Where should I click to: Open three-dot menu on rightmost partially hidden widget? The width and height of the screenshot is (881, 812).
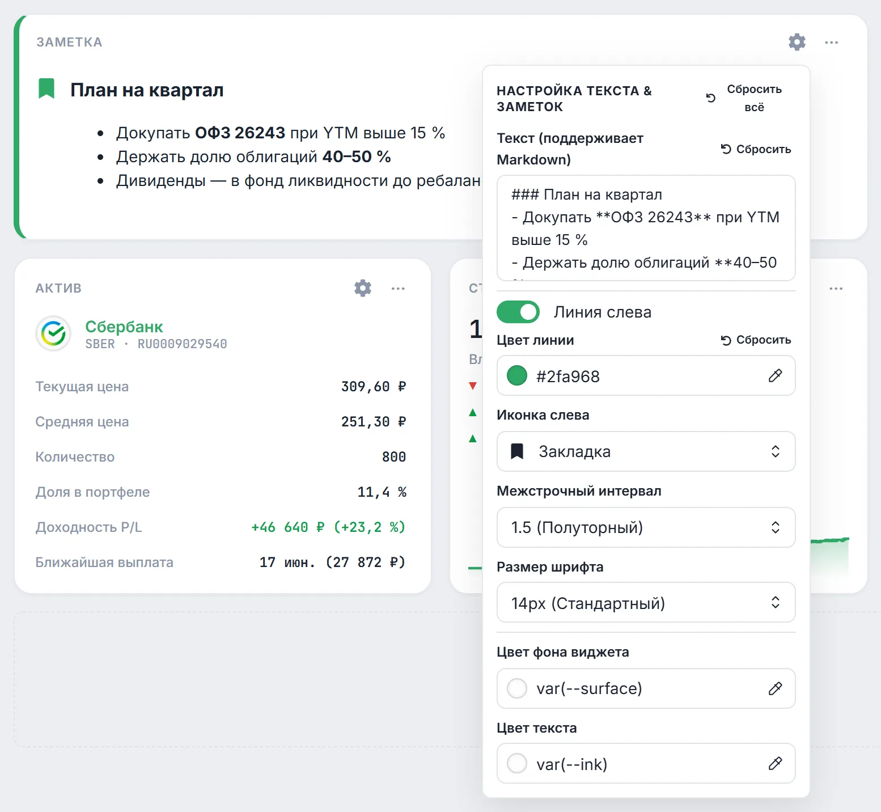pyautogui.click(x=836, y=289)
